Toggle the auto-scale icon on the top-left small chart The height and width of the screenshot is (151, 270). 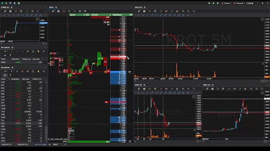point(37,19)
